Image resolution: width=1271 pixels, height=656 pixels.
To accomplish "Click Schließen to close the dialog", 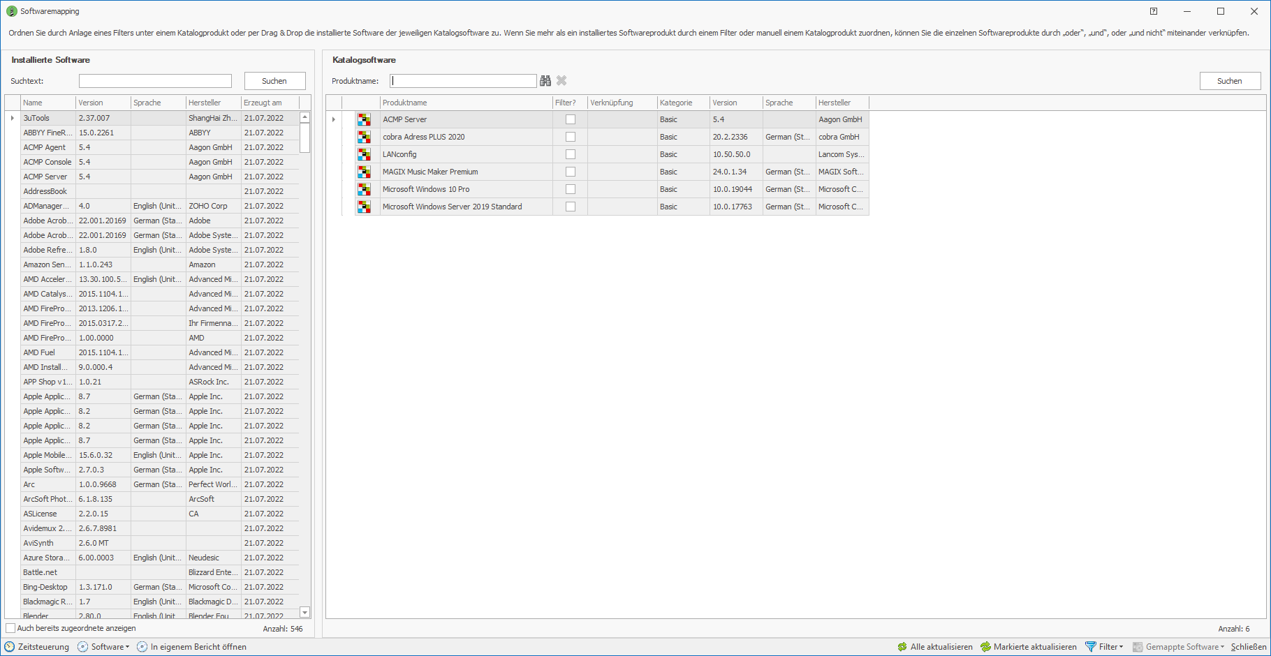I will tap(1248, 647).
